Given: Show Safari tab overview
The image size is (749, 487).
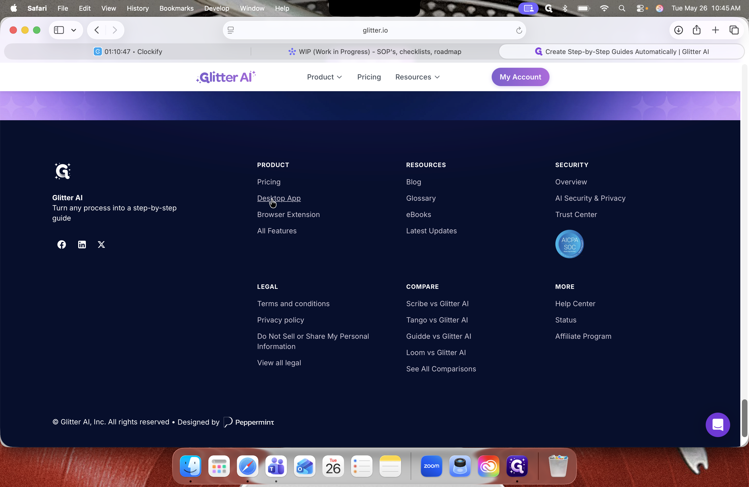Looking at the screenshot, I should coord(734,30).
